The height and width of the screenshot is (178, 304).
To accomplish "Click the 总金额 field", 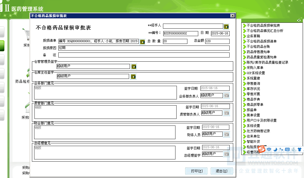I will pos(217,41).
